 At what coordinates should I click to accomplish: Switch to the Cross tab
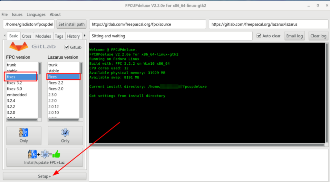pos(26,36)
